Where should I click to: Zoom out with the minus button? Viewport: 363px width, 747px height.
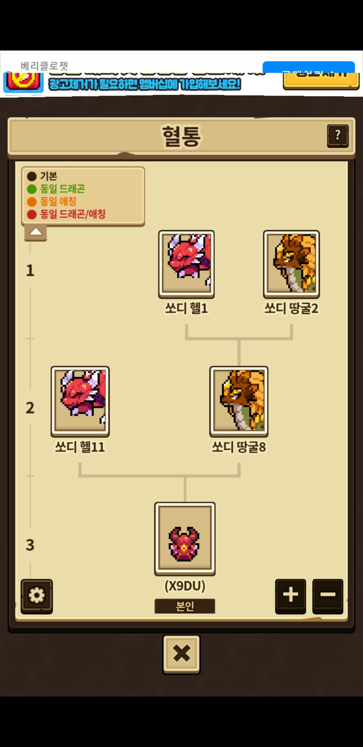point(328,596)
